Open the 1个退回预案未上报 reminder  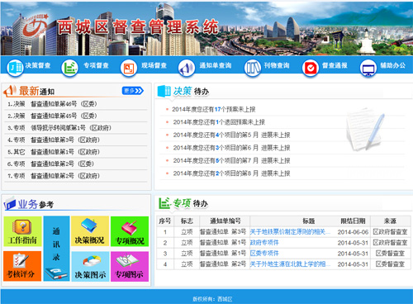(219, 122)
